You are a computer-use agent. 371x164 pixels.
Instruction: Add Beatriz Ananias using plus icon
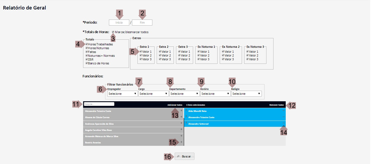pyautogui.click(x=181, y=142)
